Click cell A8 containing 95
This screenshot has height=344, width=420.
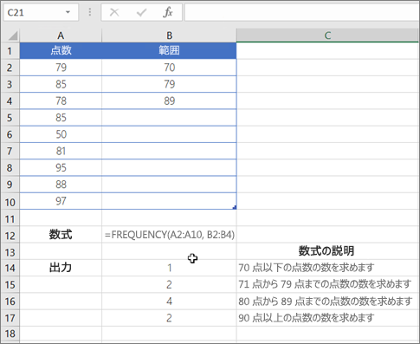61,168
